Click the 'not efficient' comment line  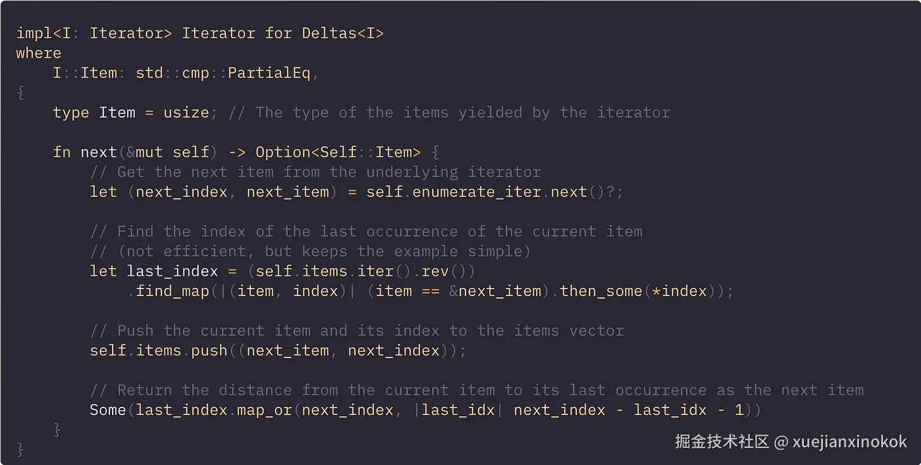[310, 251]
